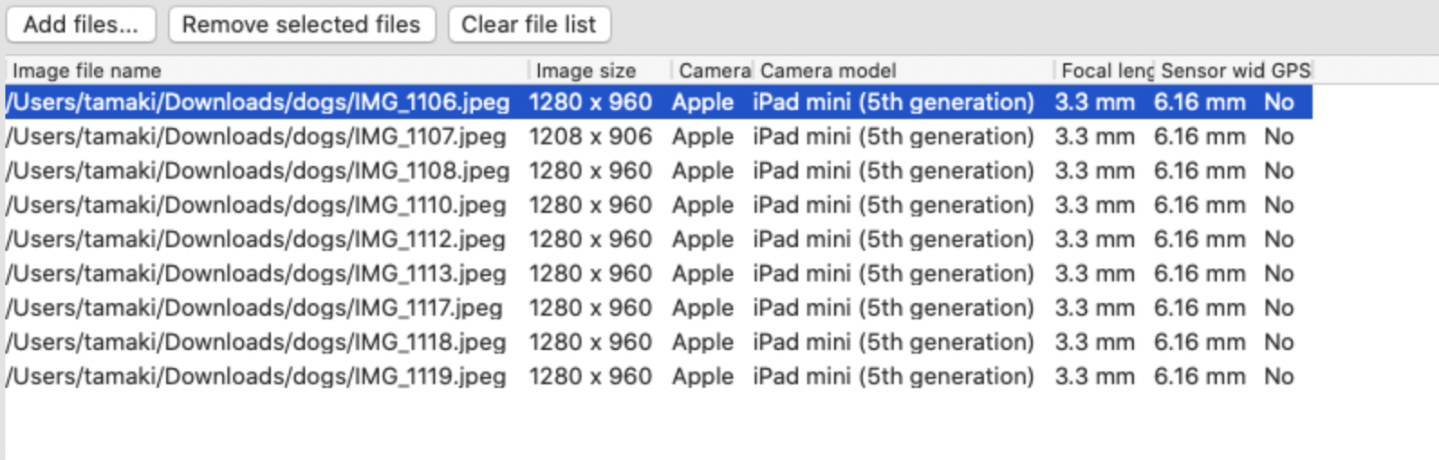Select the IMG_1107.jpeg file row
The width and height of the screenshot is (1439, 460).
(255, 136)
